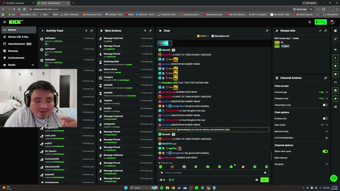
Task: Click DC_FinesTx redeemed End Stream entry
Action: (x=67, y=153)
